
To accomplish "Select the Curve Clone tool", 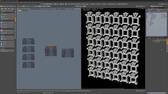I will [x=7, y=25].
